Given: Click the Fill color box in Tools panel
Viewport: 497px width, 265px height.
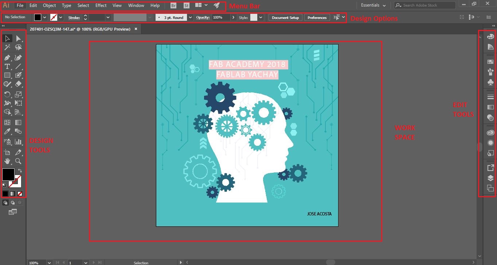Looking at the screenshot, I should point(8,174).
